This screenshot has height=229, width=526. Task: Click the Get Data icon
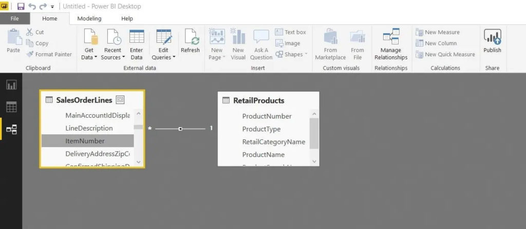(x=90, y=36)
